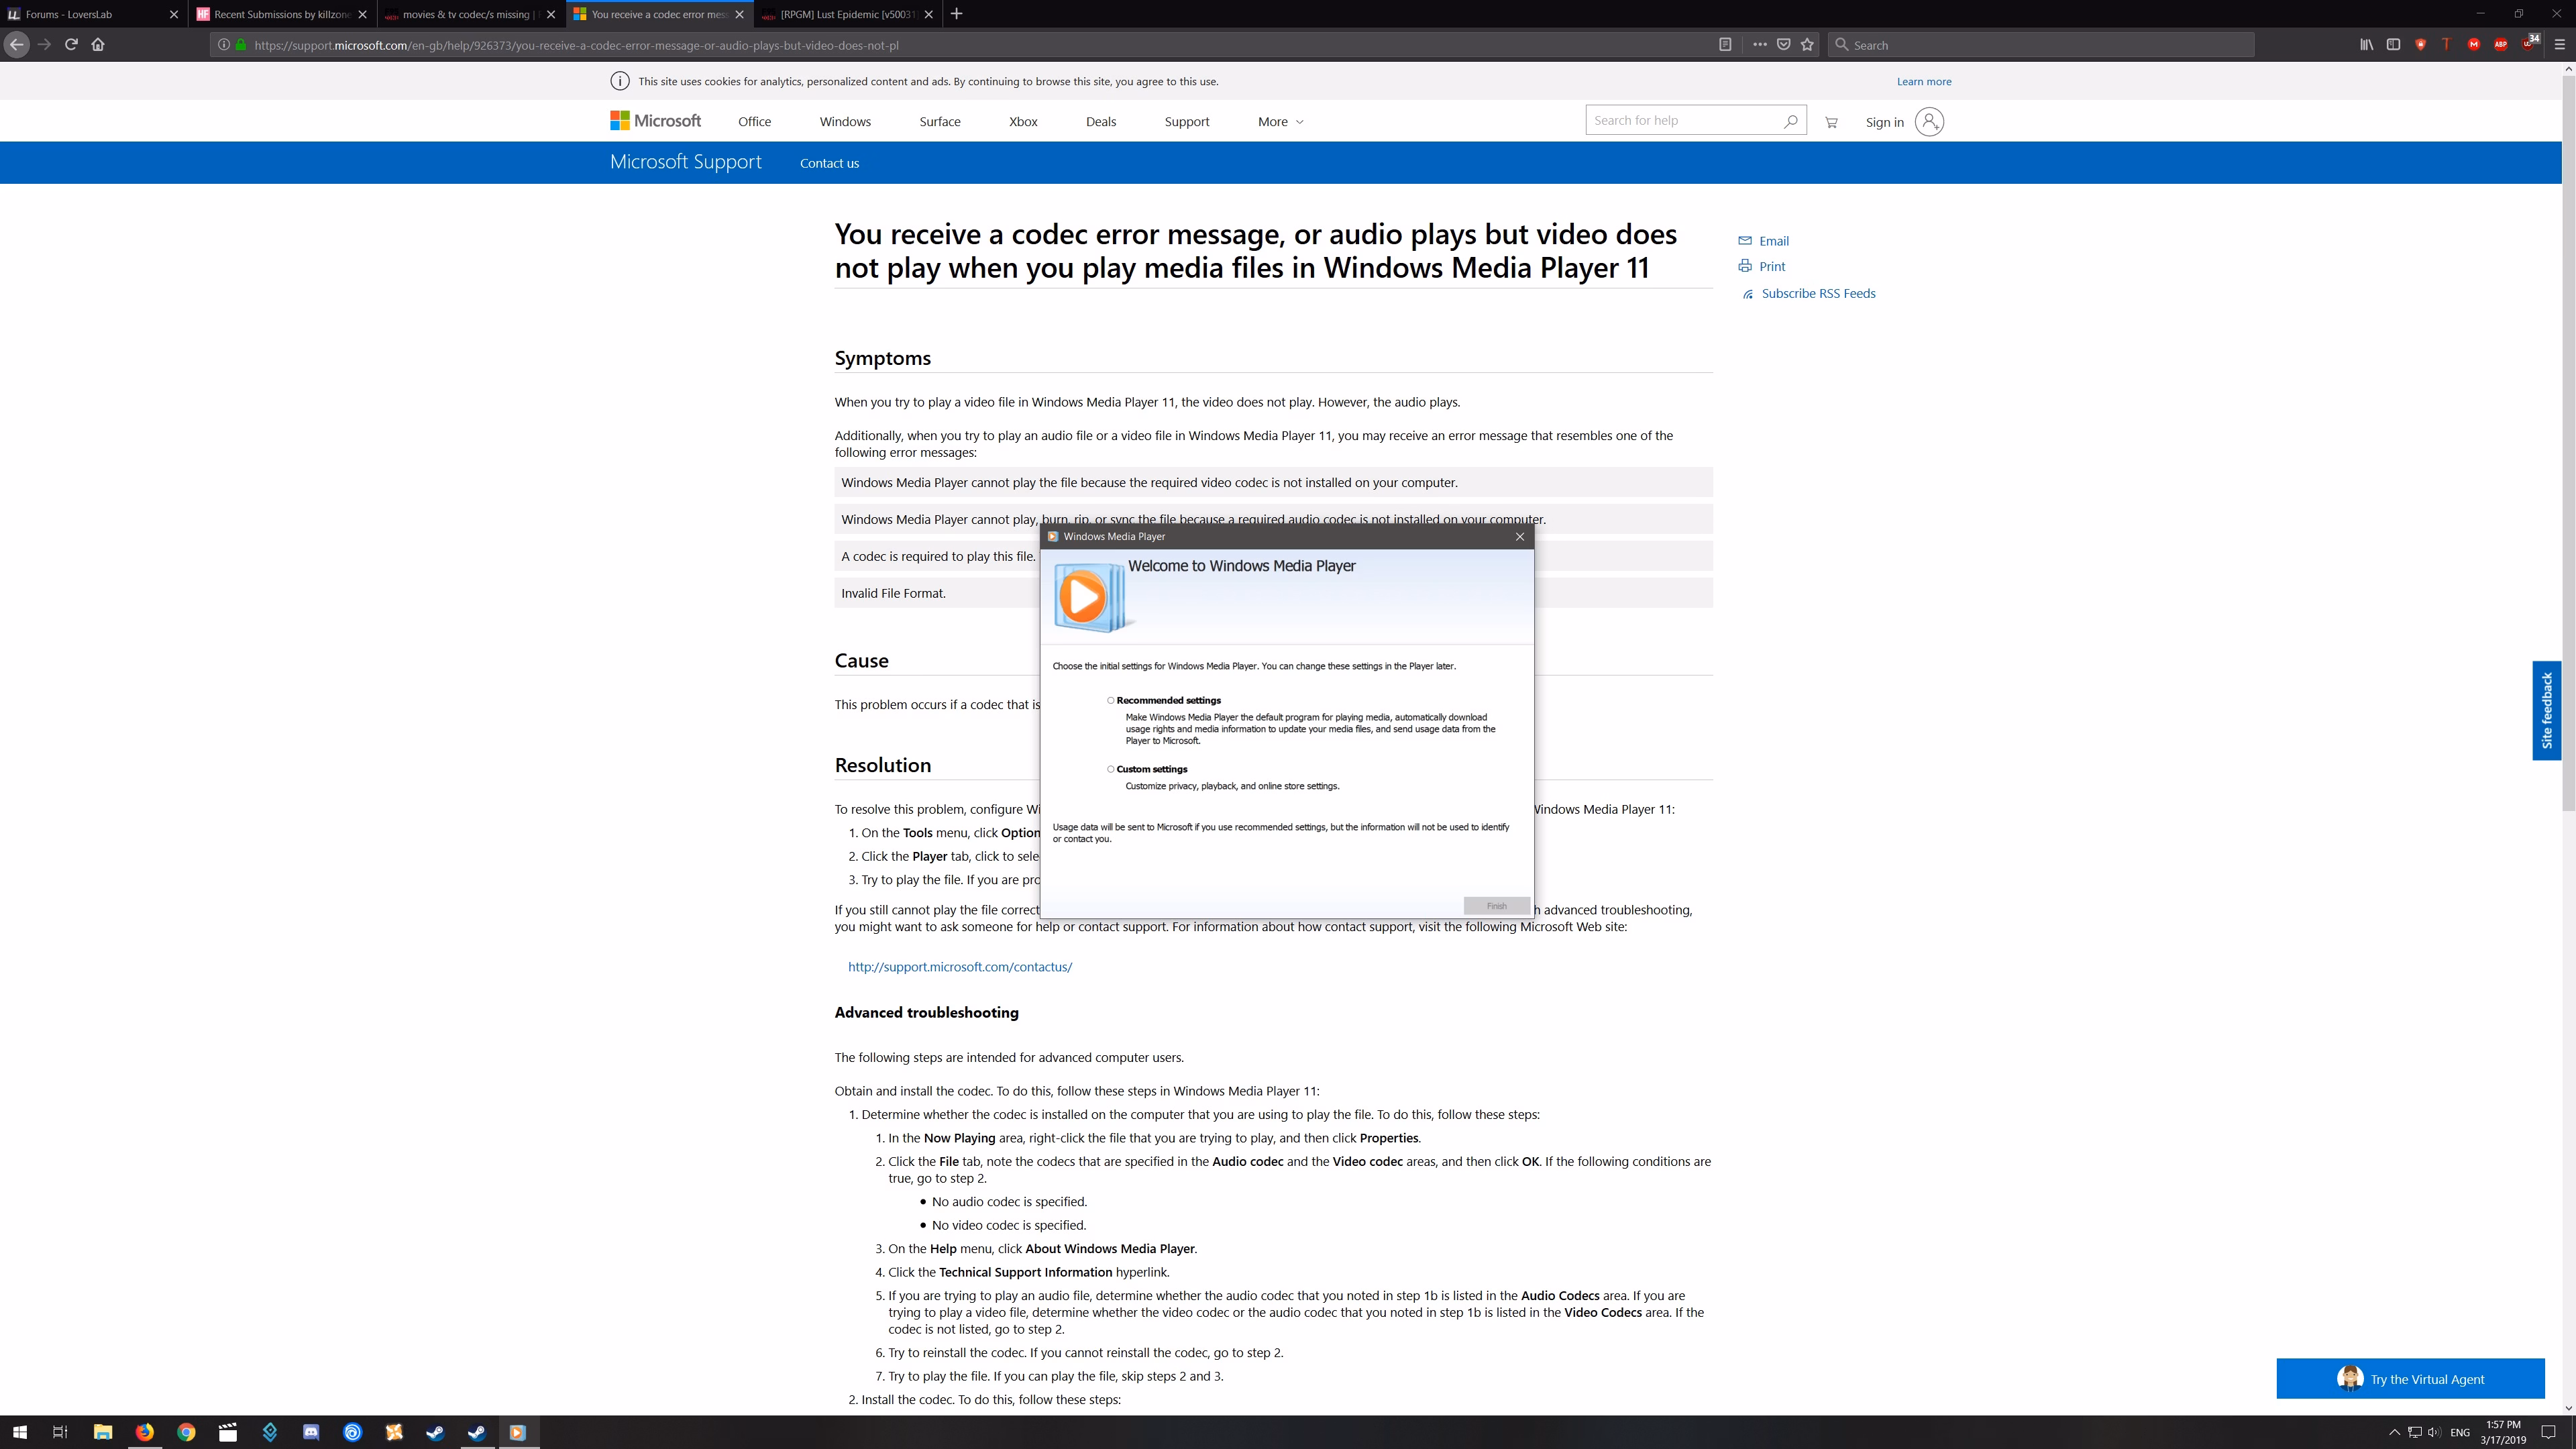Show hidden system tray icons
This screenshot has width=2576, height=1449.
[x=2394, y=1432]
